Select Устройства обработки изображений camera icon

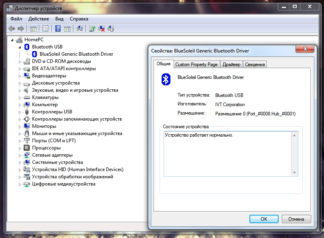(x=26, y=177)
